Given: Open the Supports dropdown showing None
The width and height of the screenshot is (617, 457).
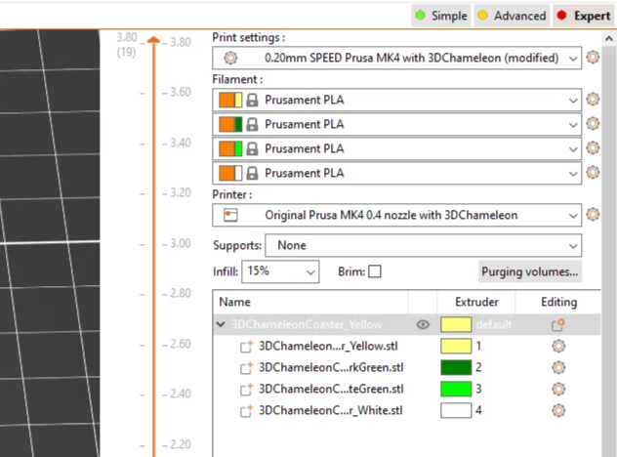Looking at the screenshot, I should [x=424, y=246].
